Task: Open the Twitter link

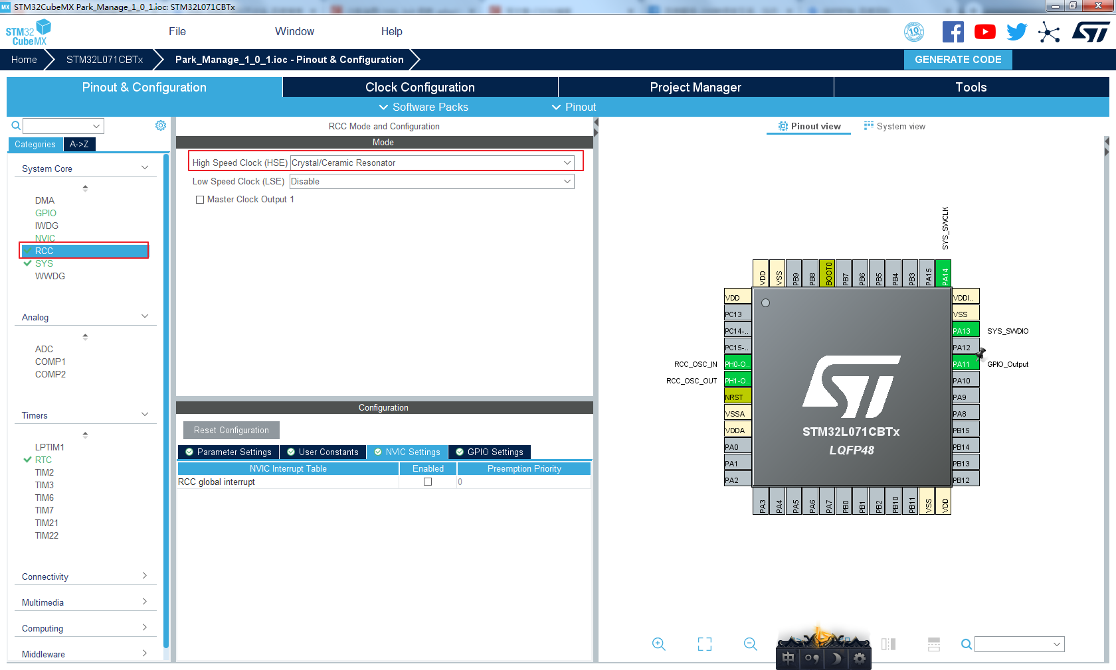Action: point(1016,31)
